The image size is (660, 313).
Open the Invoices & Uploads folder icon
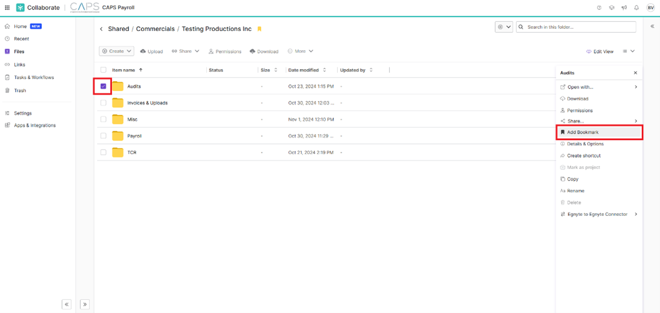[x=118, y=103]
